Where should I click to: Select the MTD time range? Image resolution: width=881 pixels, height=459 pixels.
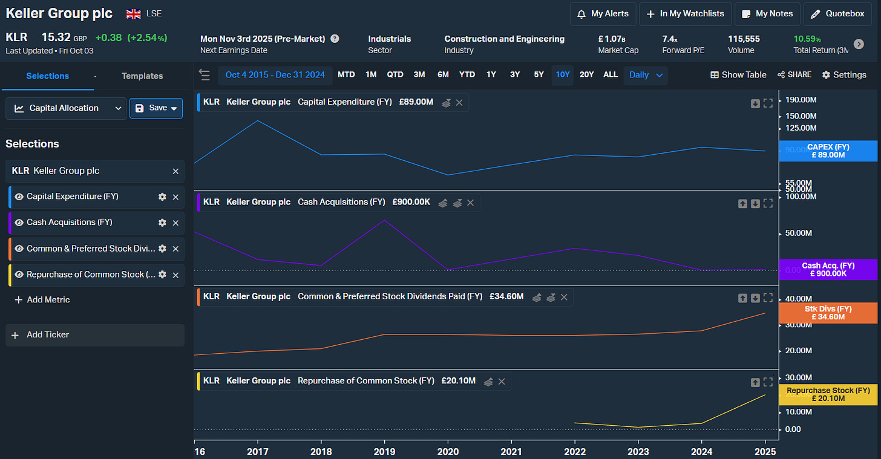click(x=346, y=75)
